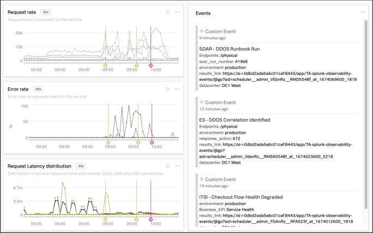
Task: Select the second yellow event marker on Request rate axis
Action: coord(136,65)
